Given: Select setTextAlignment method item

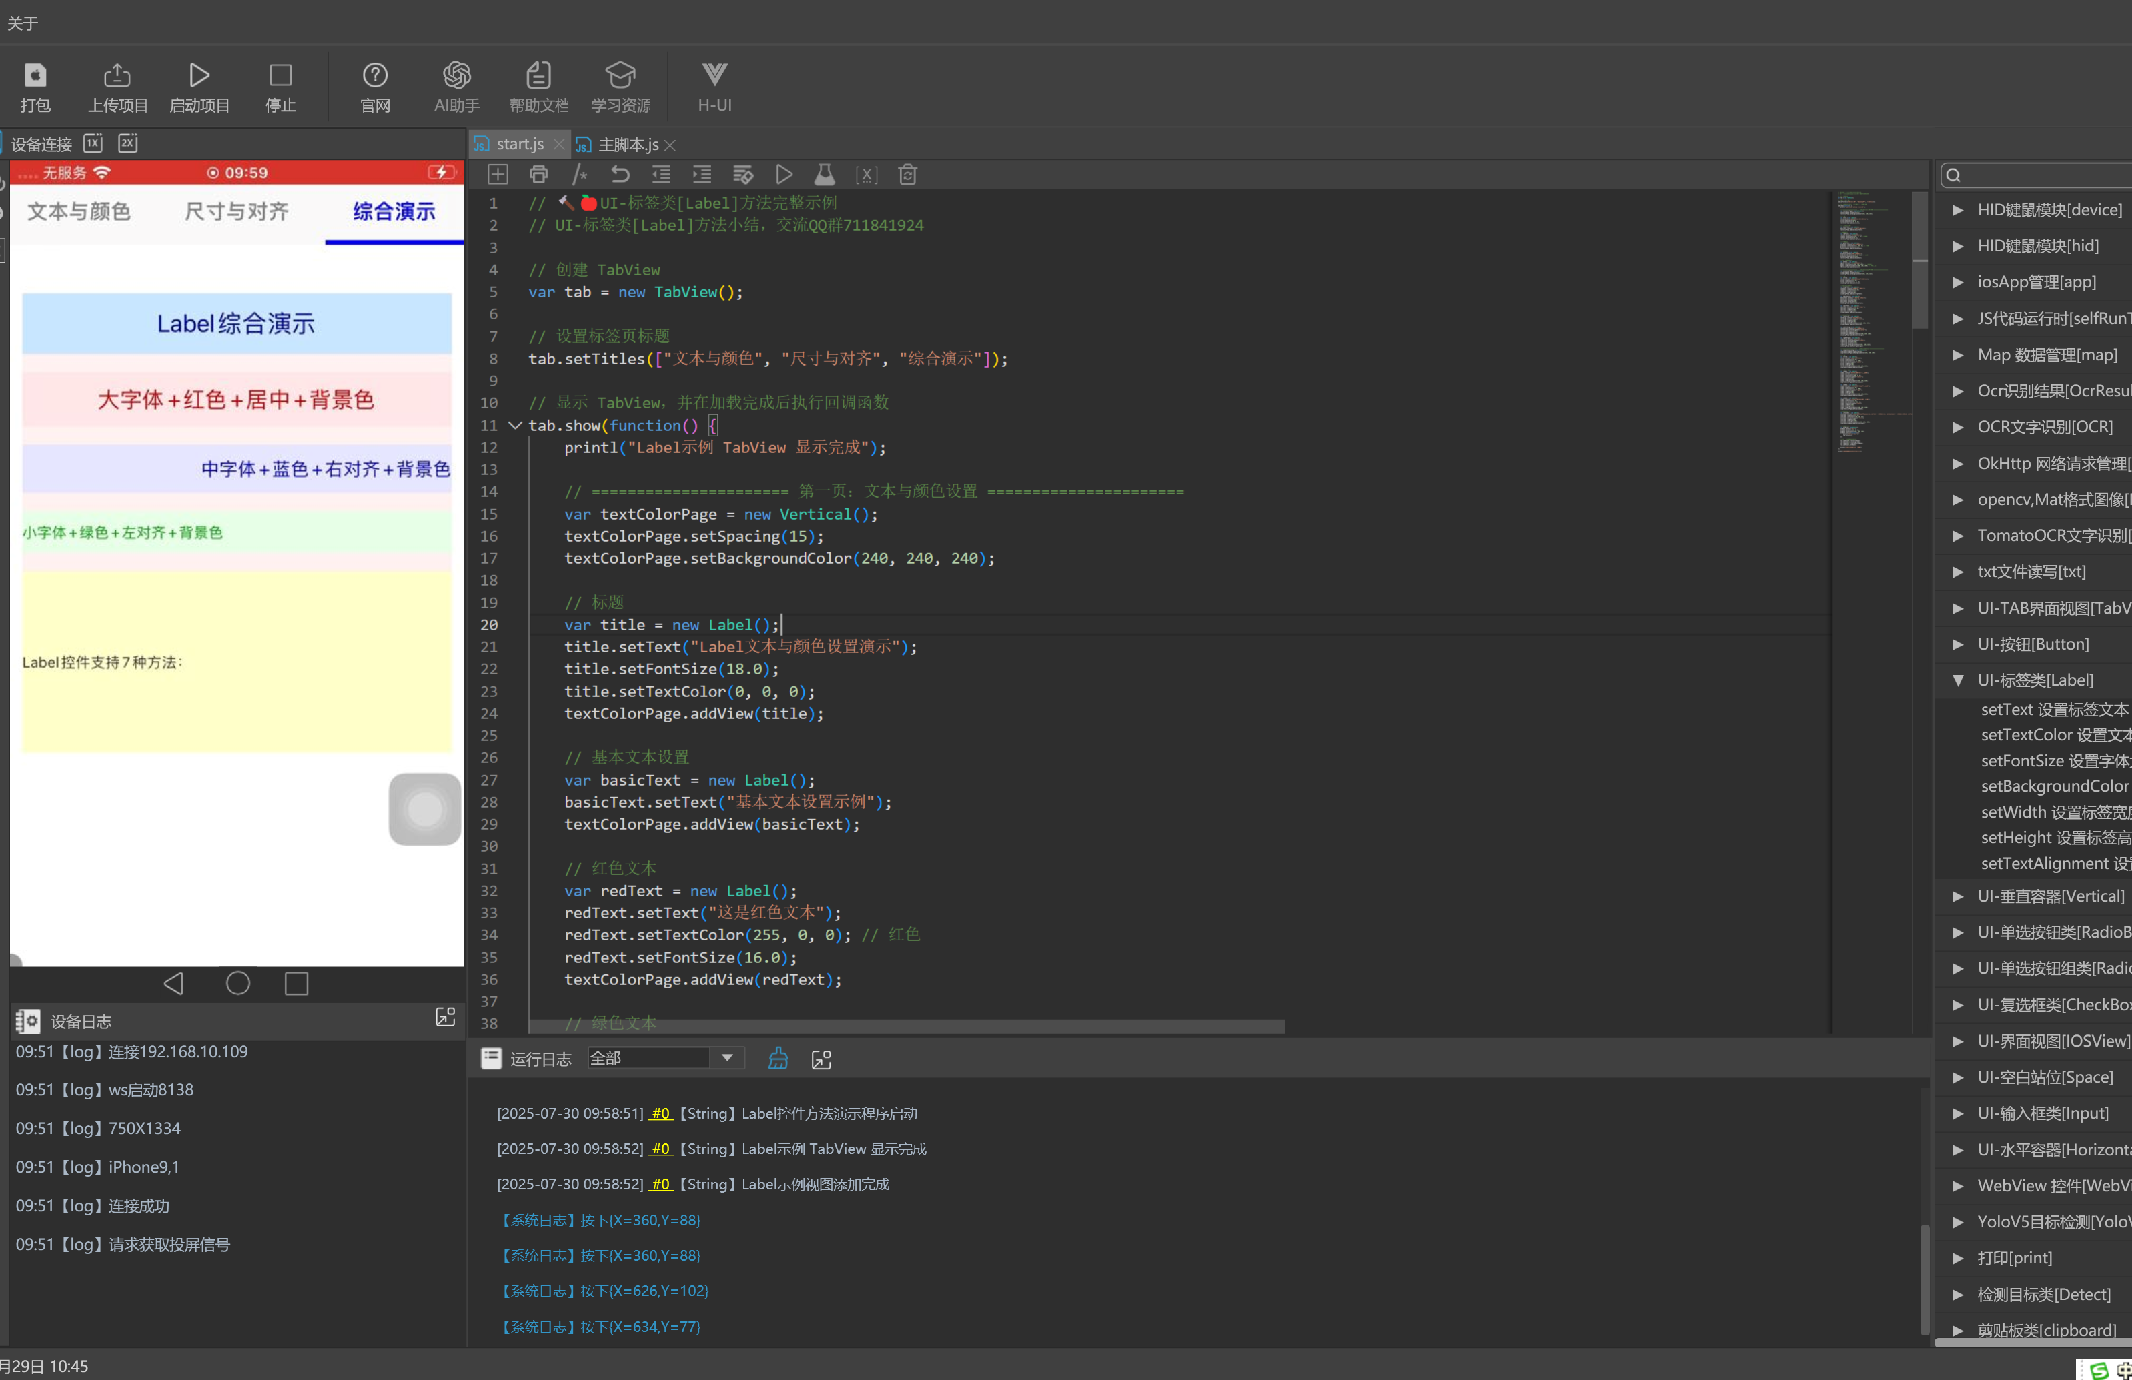Looking at the screenshot, I should (2056, 863).
